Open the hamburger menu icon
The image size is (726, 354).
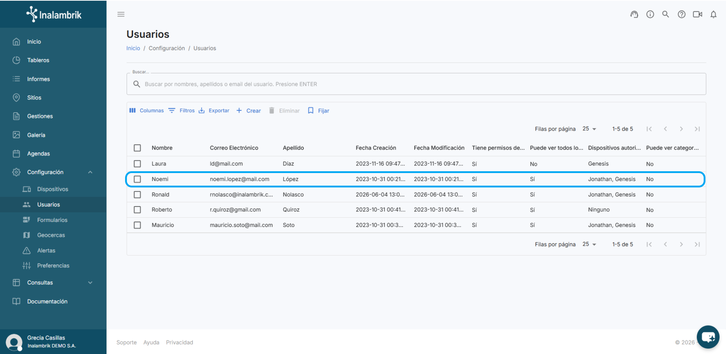(121, 14)
